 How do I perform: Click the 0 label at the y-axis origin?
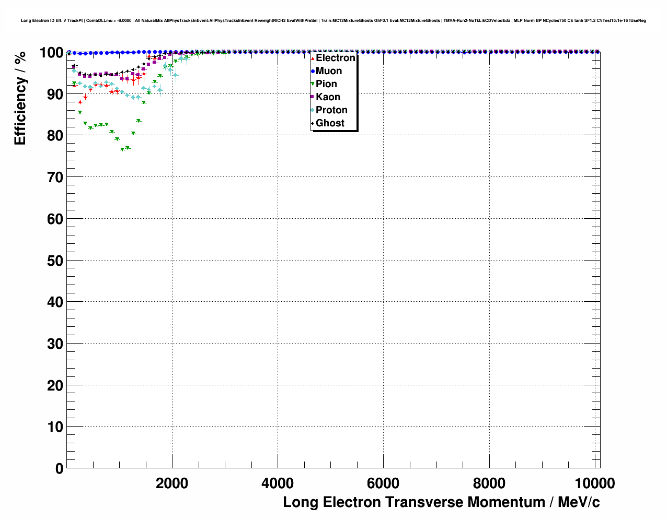(x=59, y=468)
